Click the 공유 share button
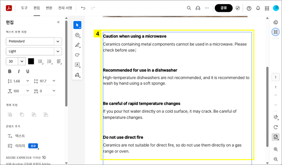Image resolution: width=282 pixels, height=165 pixels. coord(223,8)
